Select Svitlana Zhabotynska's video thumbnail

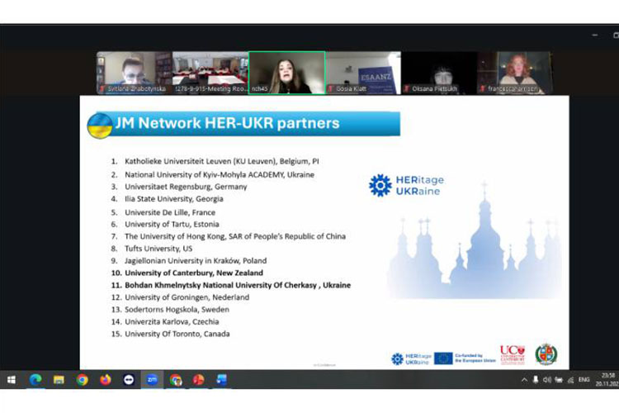pos(134,73)
